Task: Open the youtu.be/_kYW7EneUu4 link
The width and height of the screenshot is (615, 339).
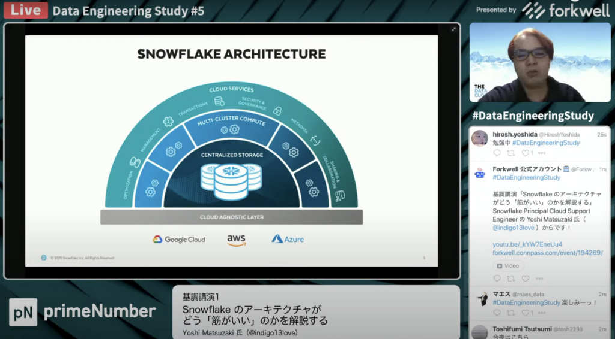Action: [x=519, y=244]
